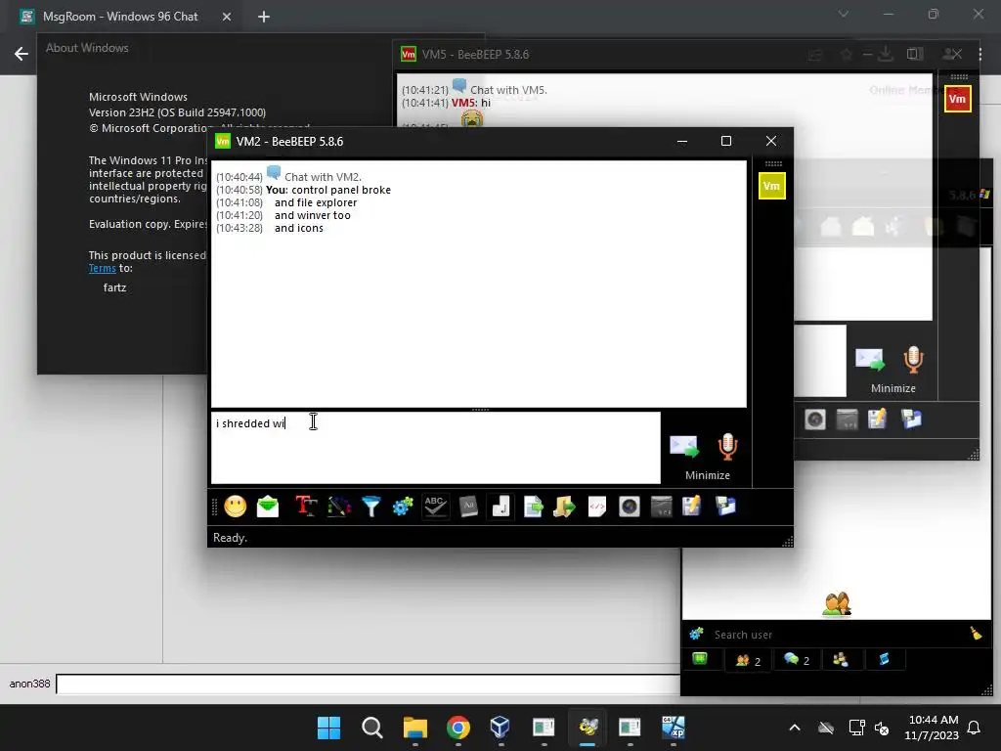Click the dark window icon next to camera in VM2

tap(662, 508)
